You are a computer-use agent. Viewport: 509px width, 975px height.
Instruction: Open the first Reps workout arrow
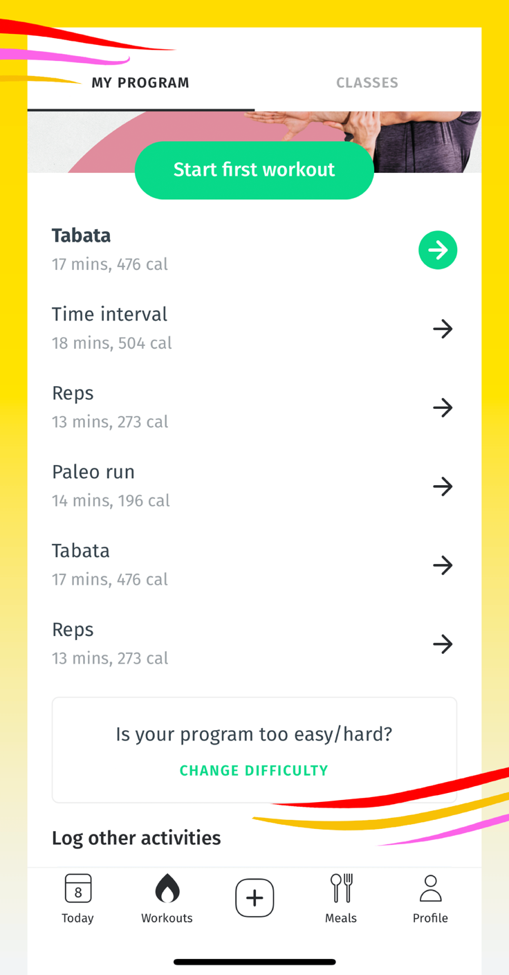click(x=443, y=408)
